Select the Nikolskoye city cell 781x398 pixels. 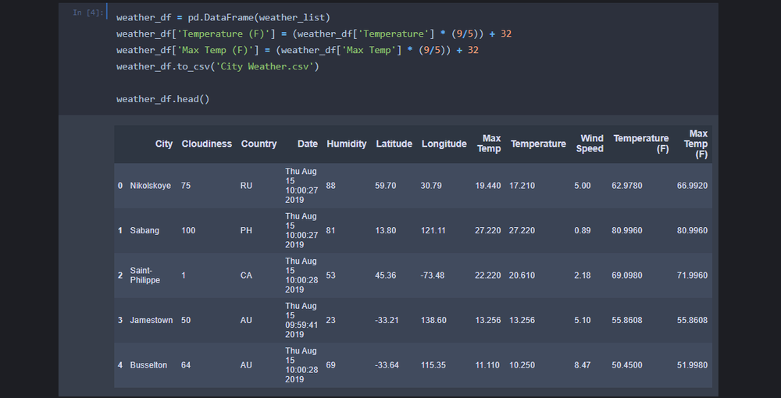click(151, 186)
